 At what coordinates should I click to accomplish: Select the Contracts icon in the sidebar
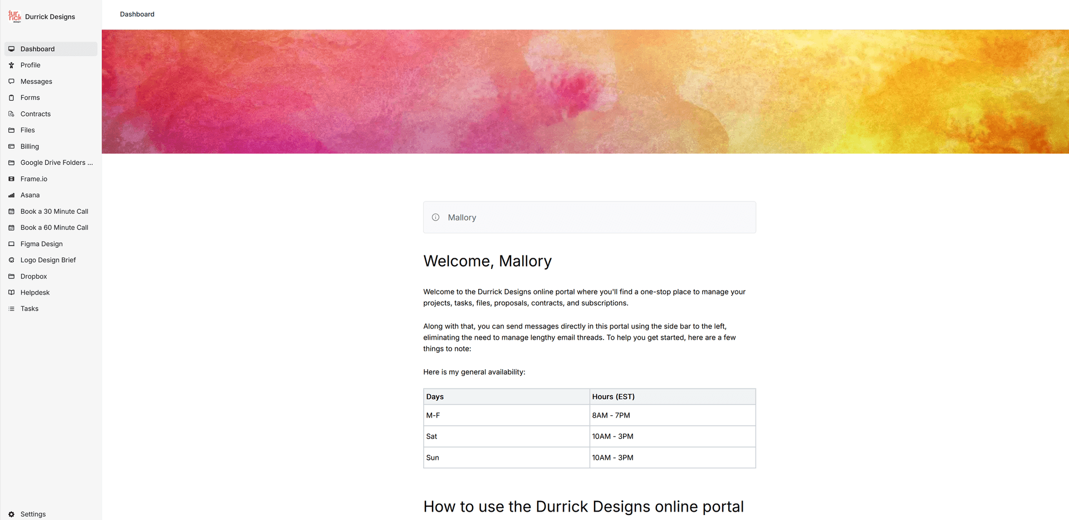tap(12, 114)
